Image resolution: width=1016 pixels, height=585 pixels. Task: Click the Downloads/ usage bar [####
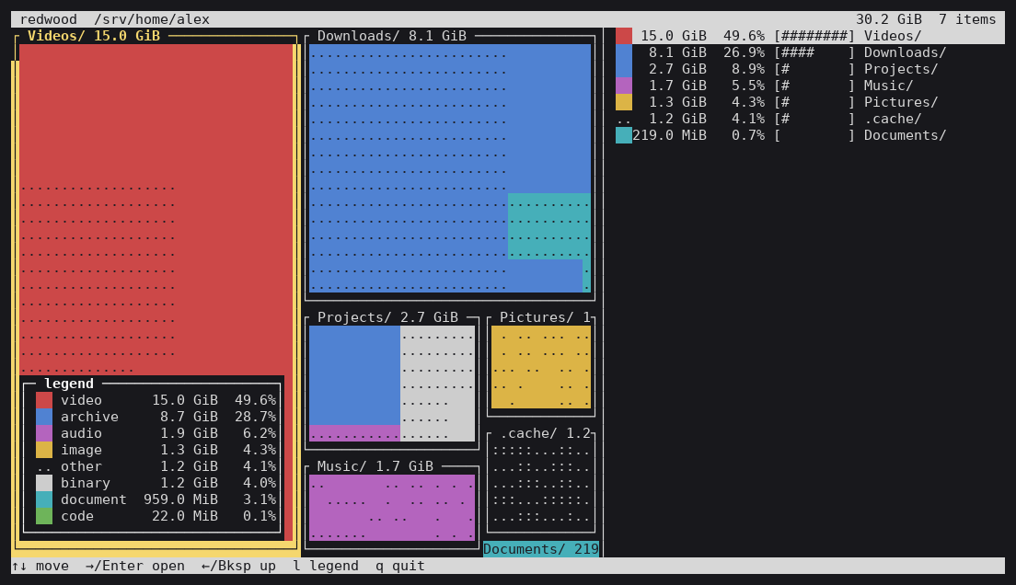coord(814,52)
